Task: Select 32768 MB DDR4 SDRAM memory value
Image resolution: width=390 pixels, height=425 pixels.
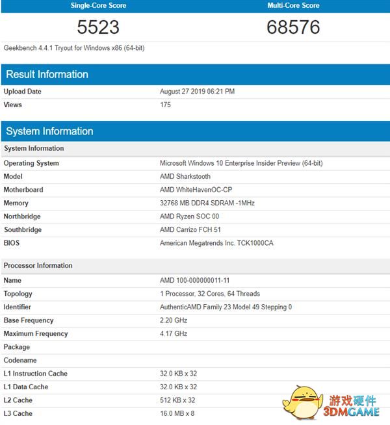Action: (207, 203)
